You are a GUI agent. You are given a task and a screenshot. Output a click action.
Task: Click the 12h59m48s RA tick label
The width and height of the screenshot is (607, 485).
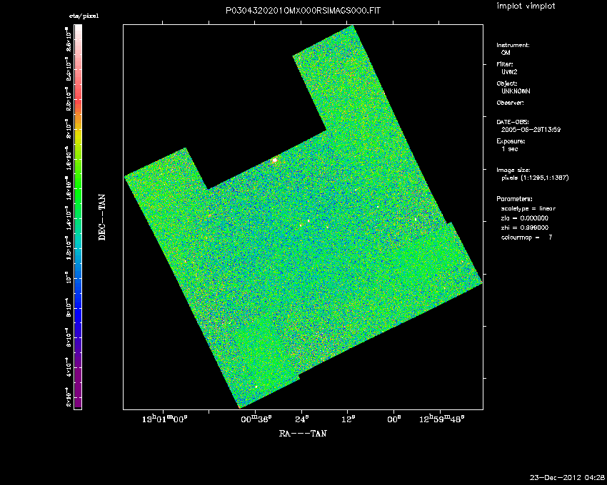(441, 419)
